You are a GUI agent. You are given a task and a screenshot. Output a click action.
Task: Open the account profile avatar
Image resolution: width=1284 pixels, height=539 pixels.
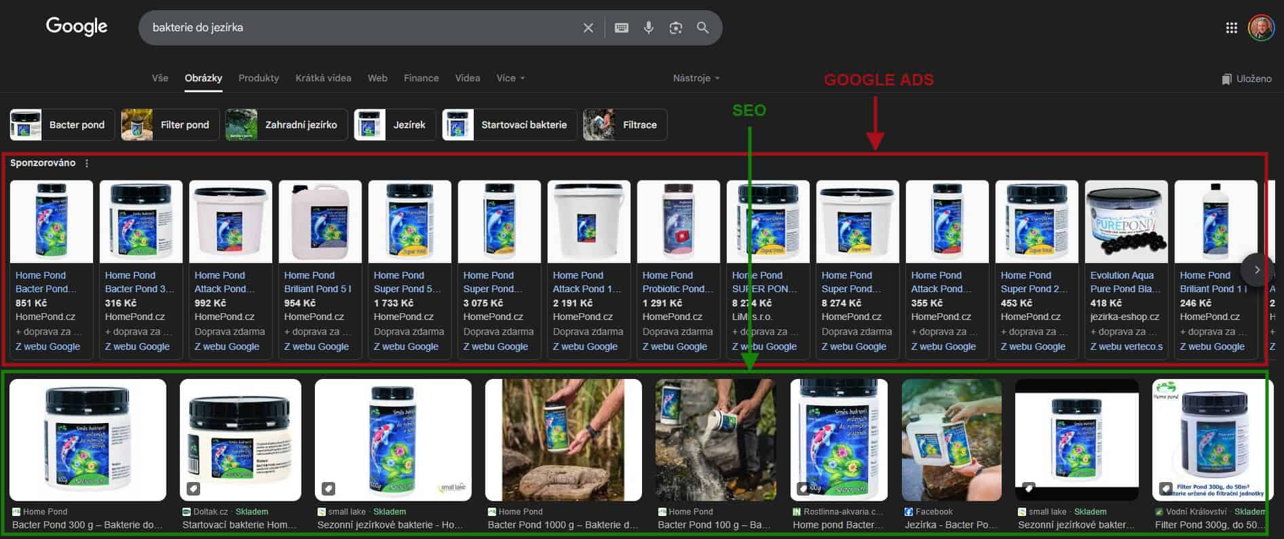(1261, 28)
